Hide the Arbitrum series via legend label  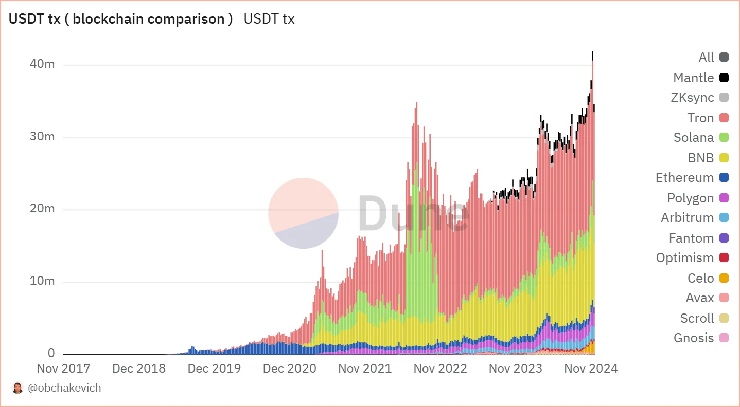(x=687, y=217)
